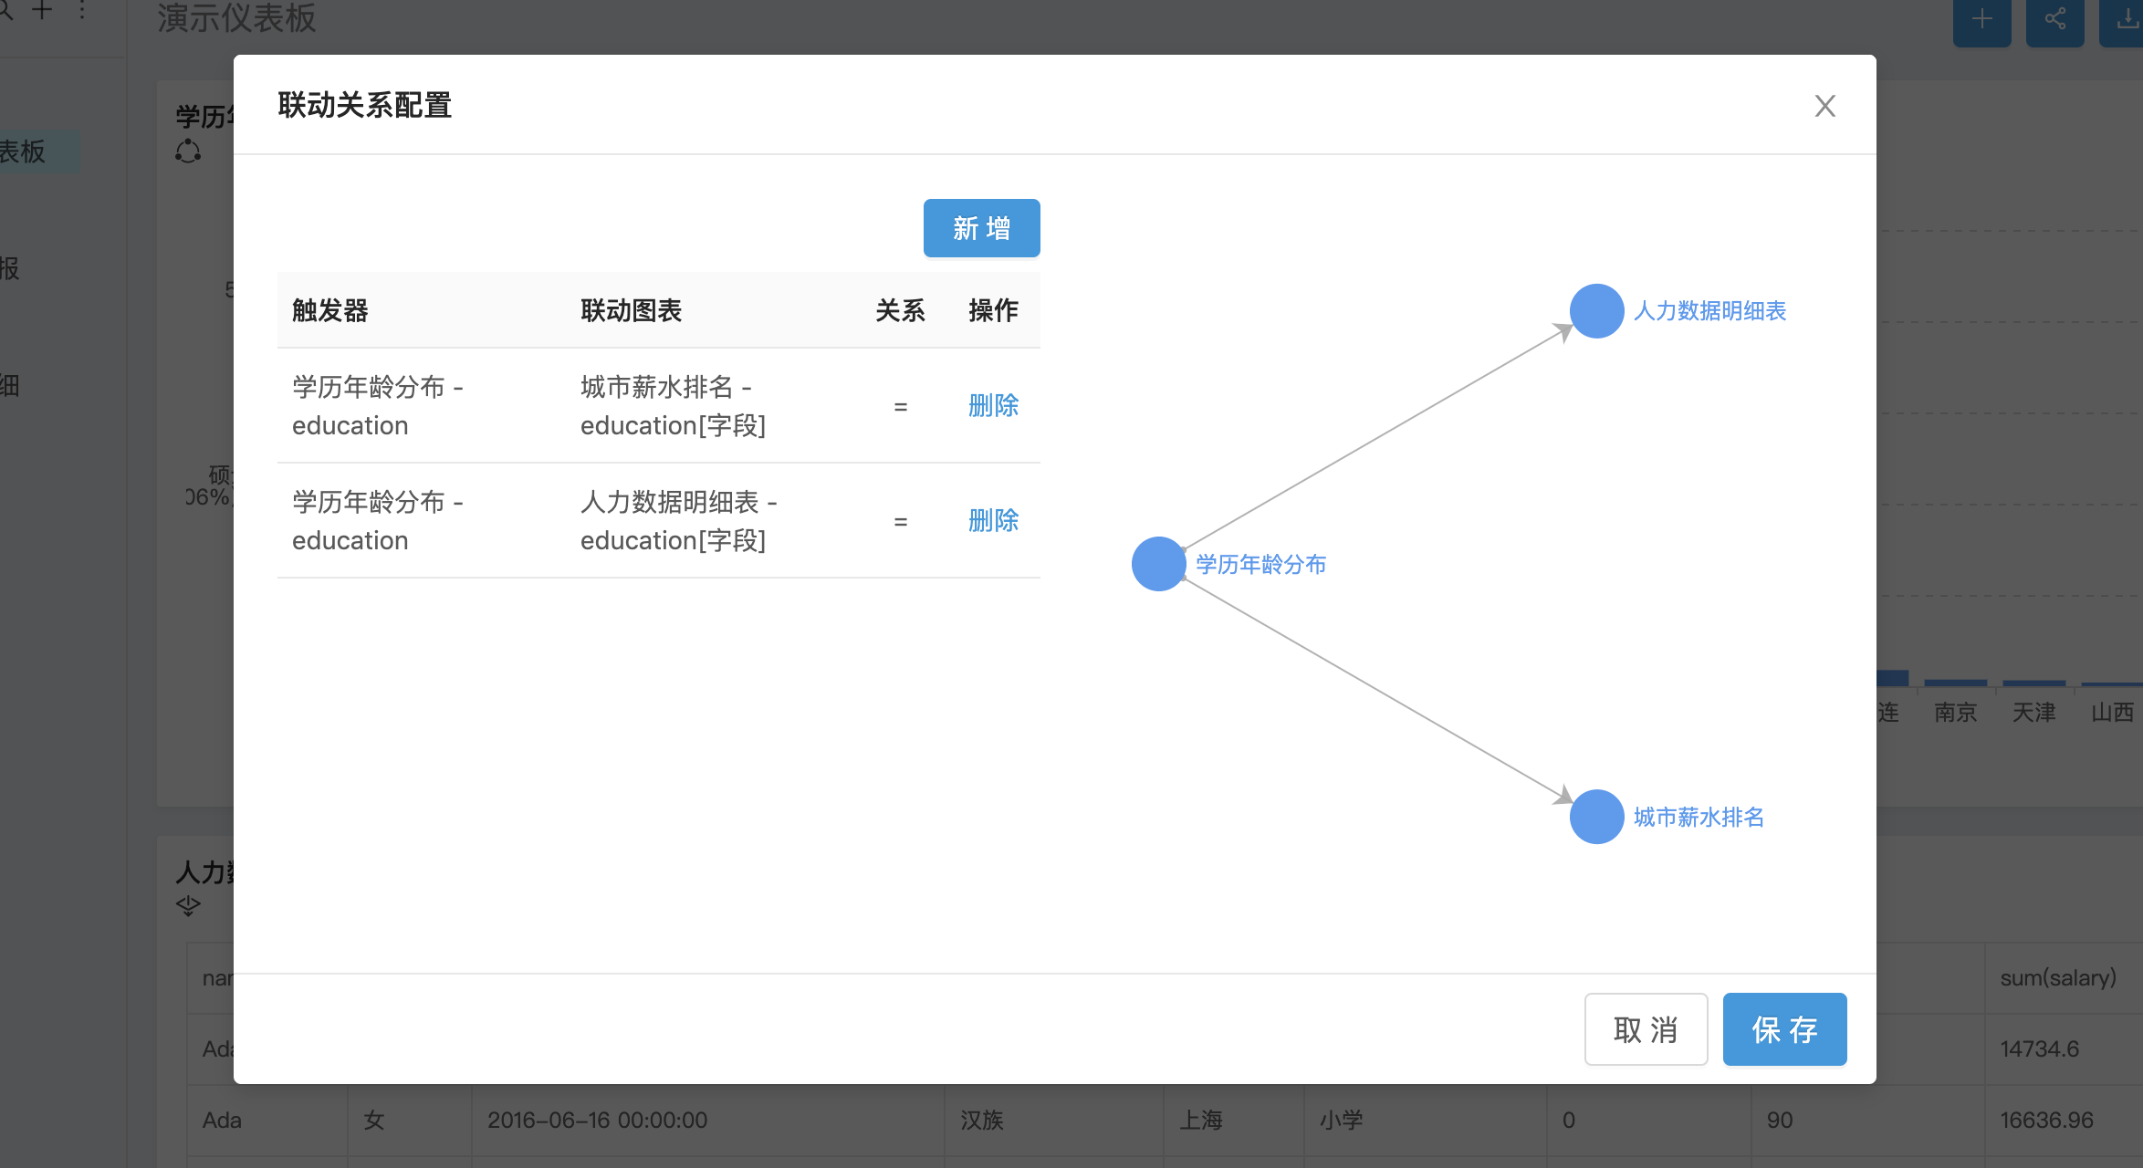Delete the 人力数据明细表 linkage row
The width and height of the screenshot is (2143, 1168).
(993, 520)
